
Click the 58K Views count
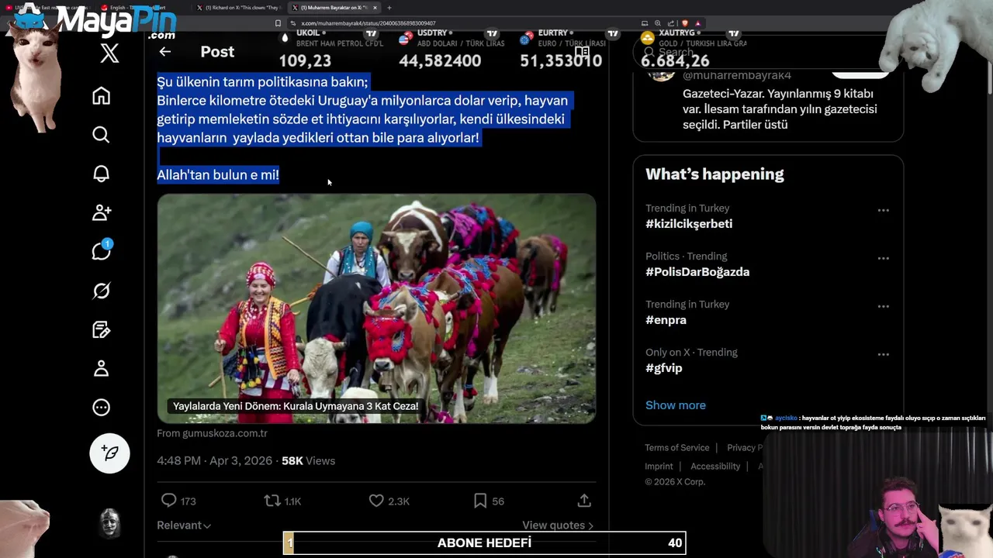coord(308,460)
